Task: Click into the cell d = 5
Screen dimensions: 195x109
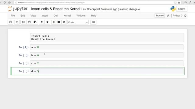Action: click(107, 71)
